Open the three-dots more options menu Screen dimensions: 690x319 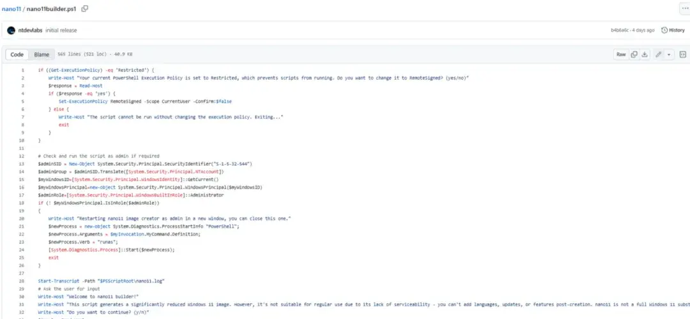tap(685, 8)
